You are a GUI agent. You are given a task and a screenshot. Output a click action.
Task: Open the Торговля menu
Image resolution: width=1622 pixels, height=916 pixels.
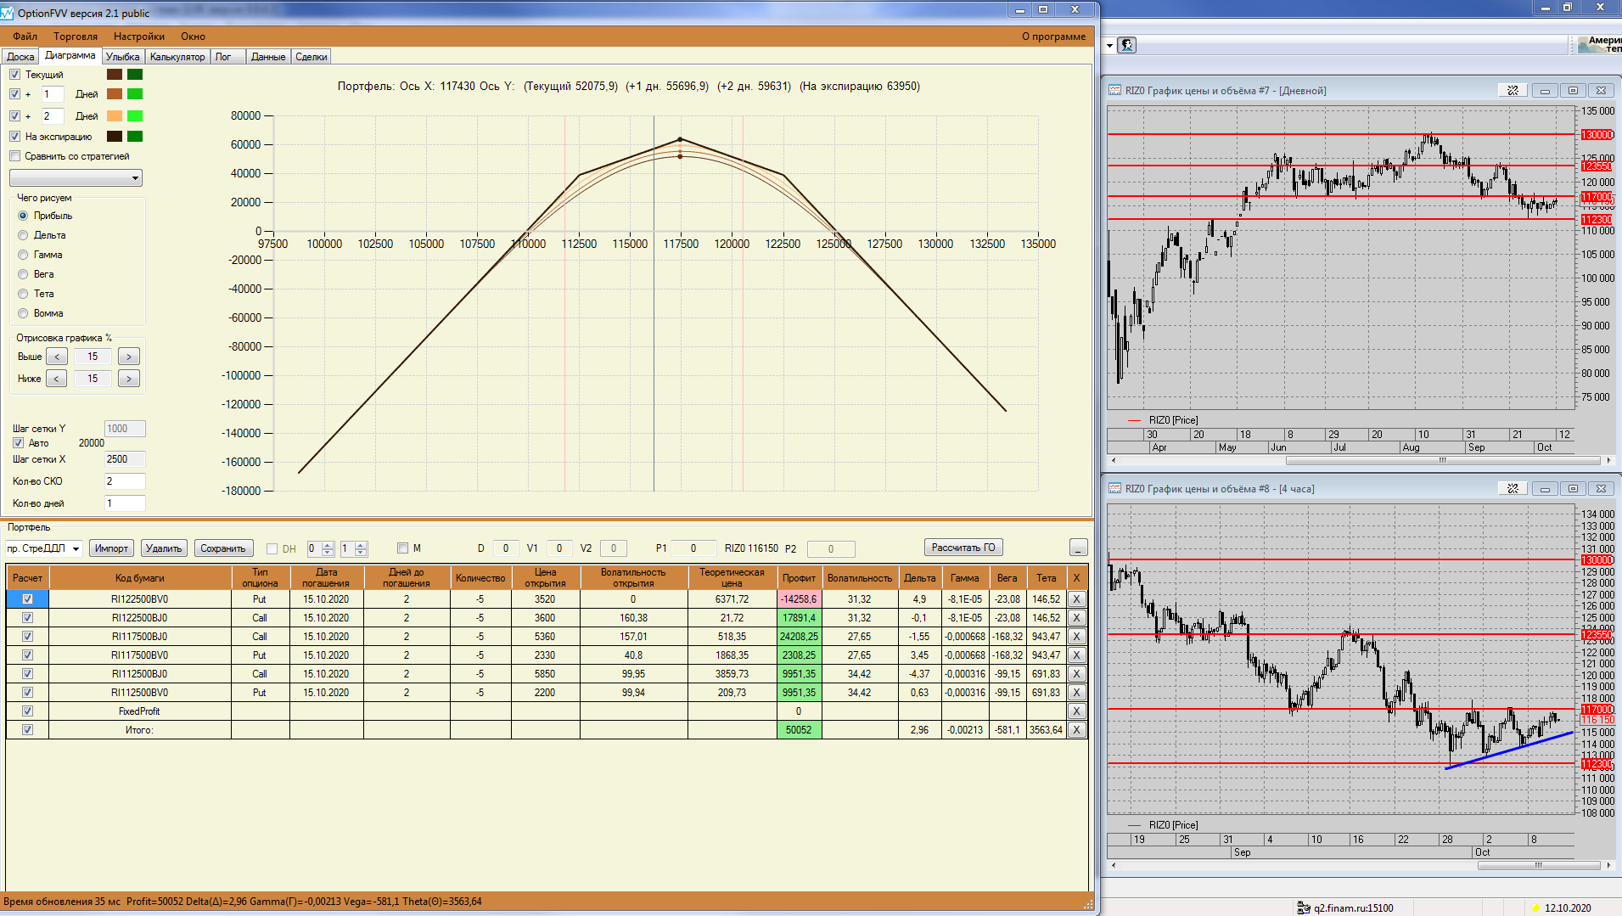pos(76,37)
